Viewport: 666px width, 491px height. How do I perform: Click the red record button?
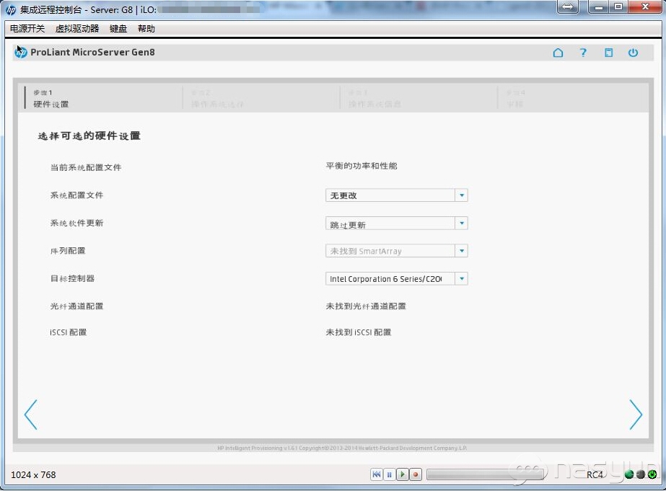(x=416, y=474)
